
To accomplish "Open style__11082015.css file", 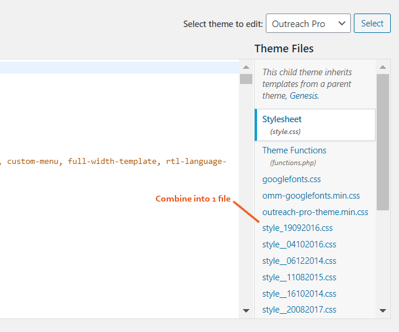I will [x=299, y=277].
